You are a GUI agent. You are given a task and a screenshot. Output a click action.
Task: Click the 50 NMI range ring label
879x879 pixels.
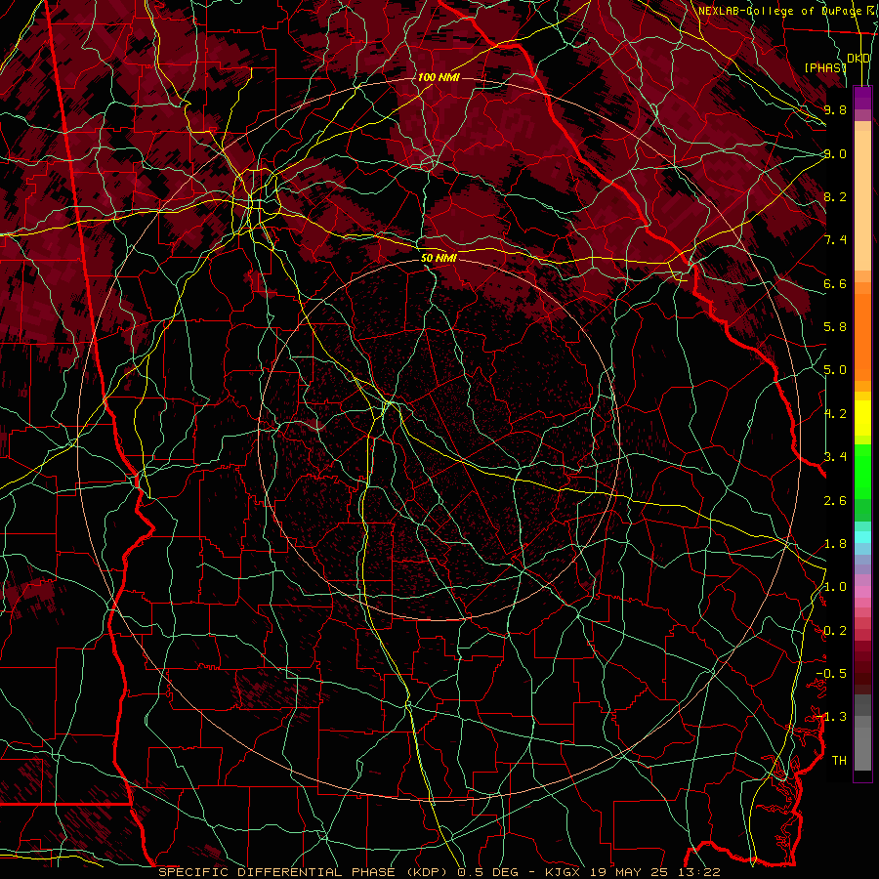439,258
